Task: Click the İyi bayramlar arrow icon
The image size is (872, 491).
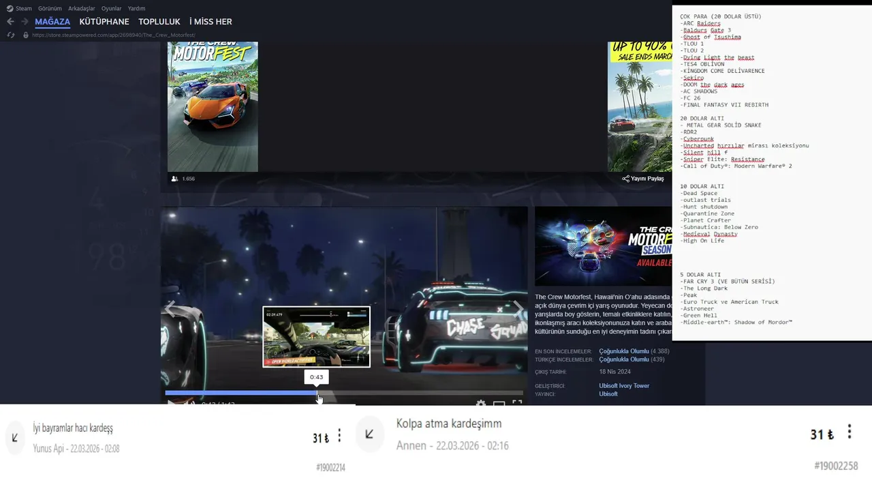Action: click(15, 437)
